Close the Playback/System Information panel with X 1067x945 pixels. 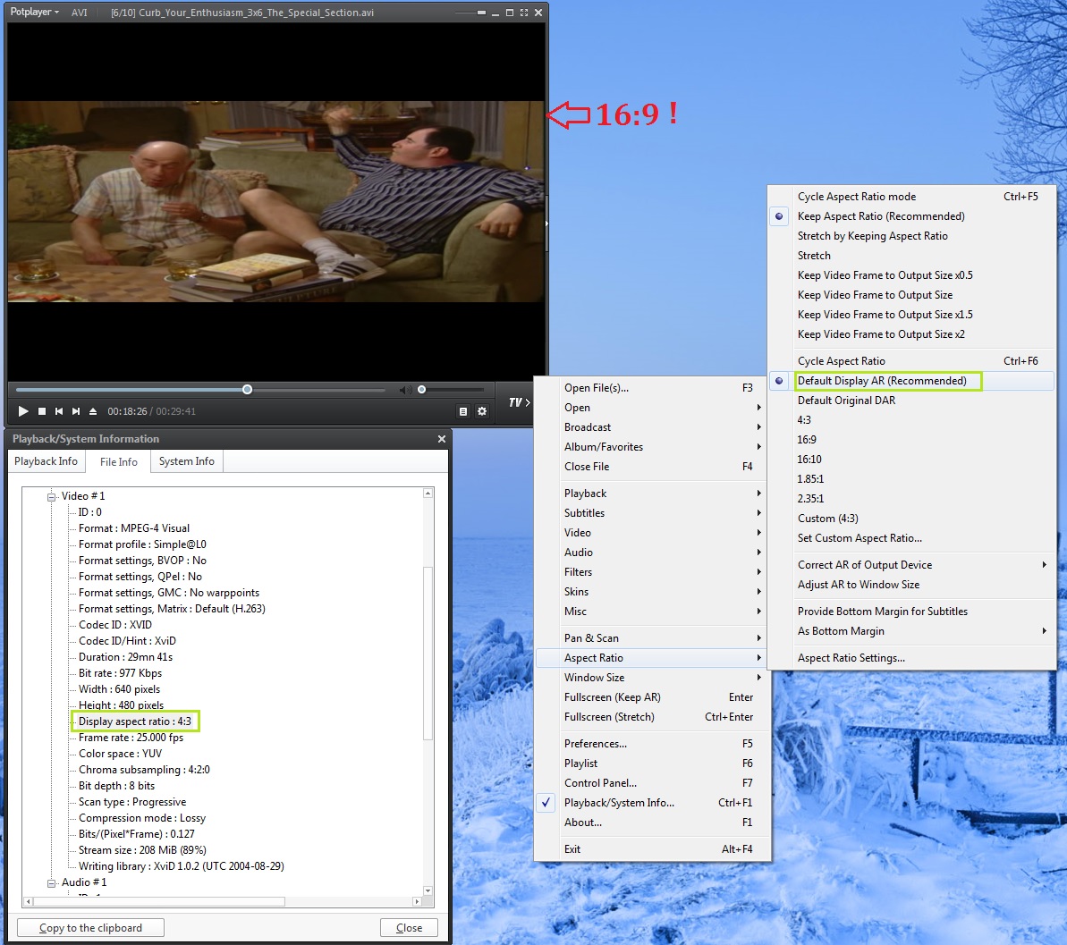(x=442, y=439)
